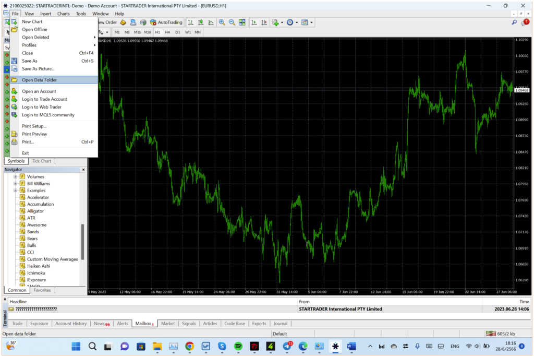Select Save As Picture... menu entry
The width and height of the screenshot is (534, 356).
click(54, 68)
